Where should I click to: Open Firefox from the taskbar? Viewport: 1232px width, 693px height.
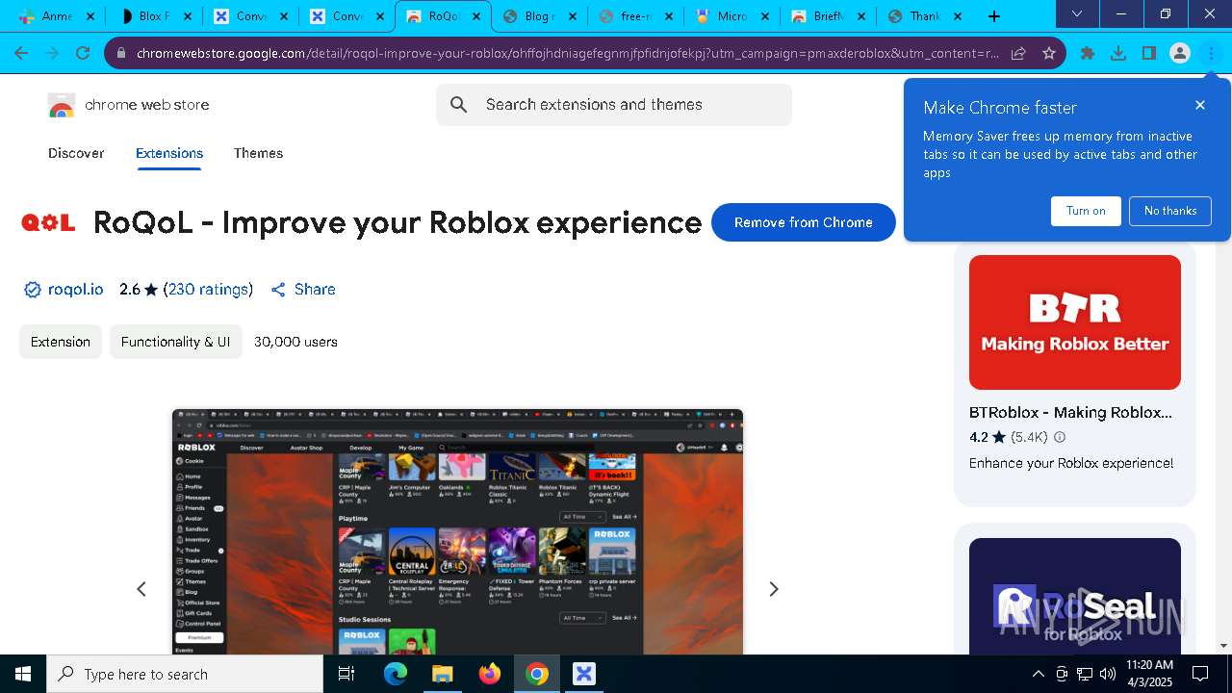pyautogui.click(x=490, y=674)
